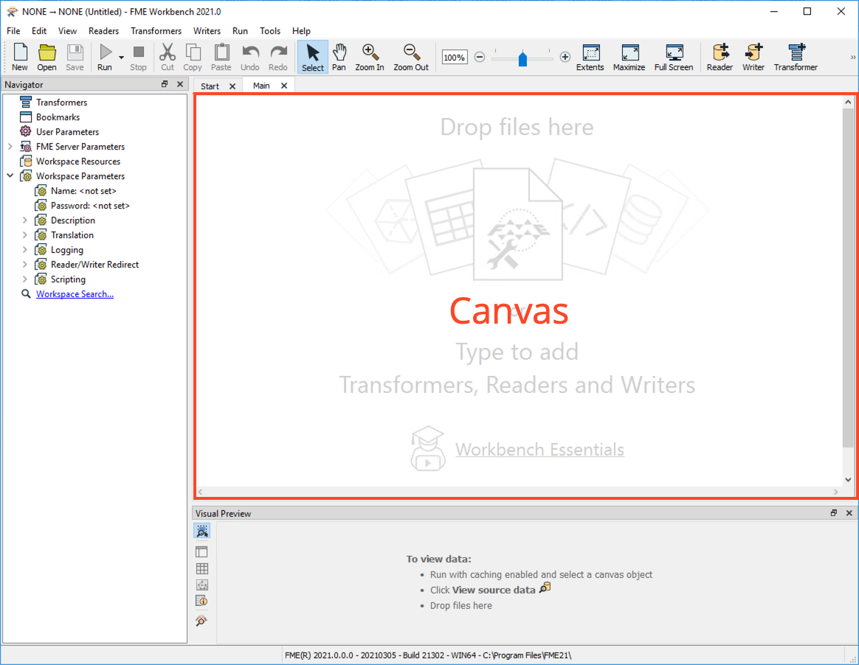859x665 pixels.
Task: Create a new workspace with New icon
Action: click(x=20, y=57)
